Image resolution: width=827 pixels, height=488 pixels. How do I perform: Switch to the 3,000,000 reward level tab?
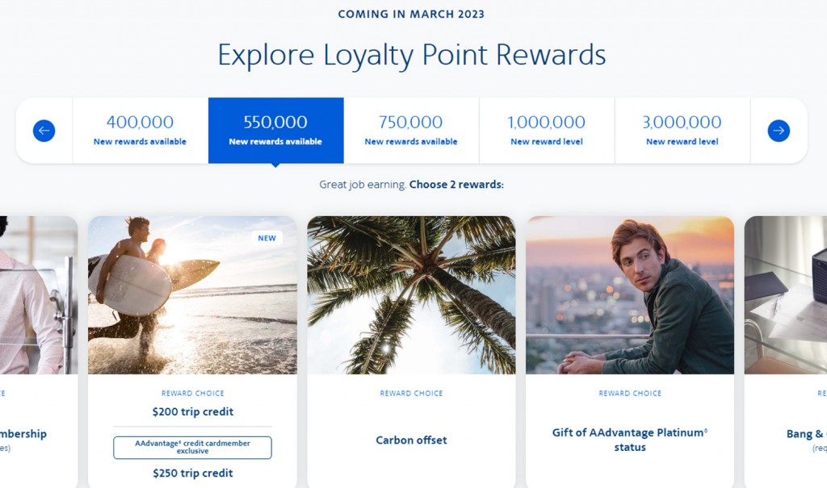682,131
